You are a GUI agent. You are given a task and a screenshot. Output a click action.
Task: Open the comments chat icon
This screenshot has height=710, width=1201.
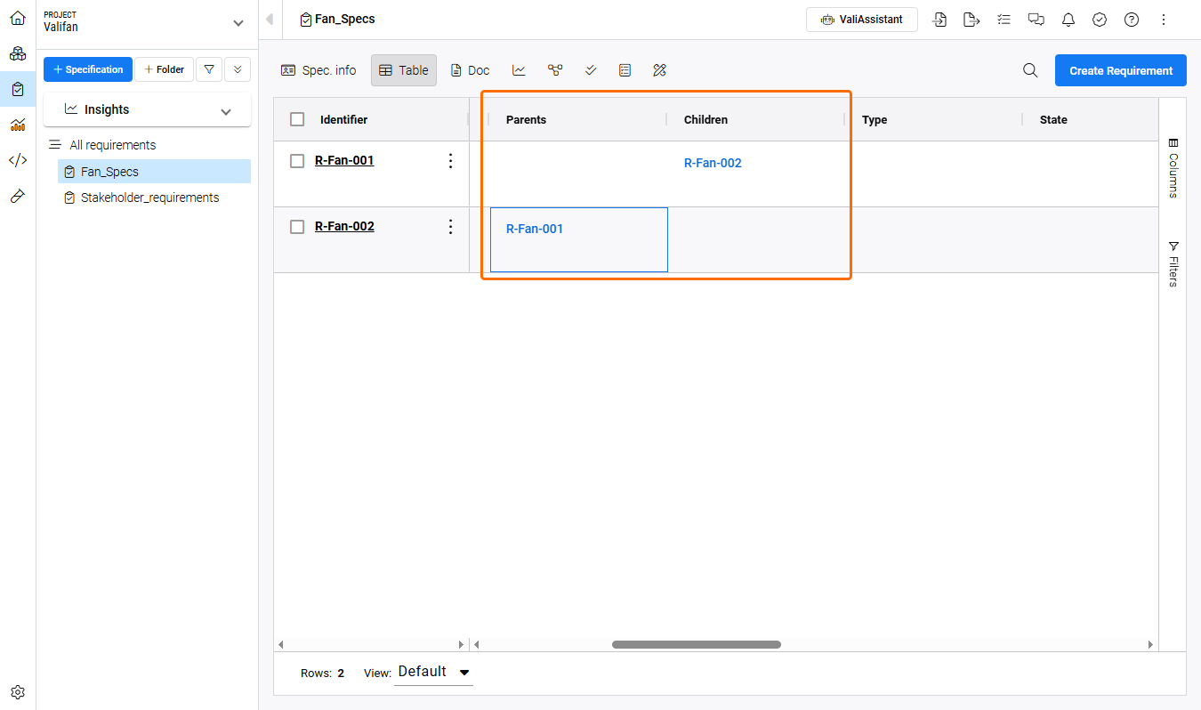(1036, 20)
